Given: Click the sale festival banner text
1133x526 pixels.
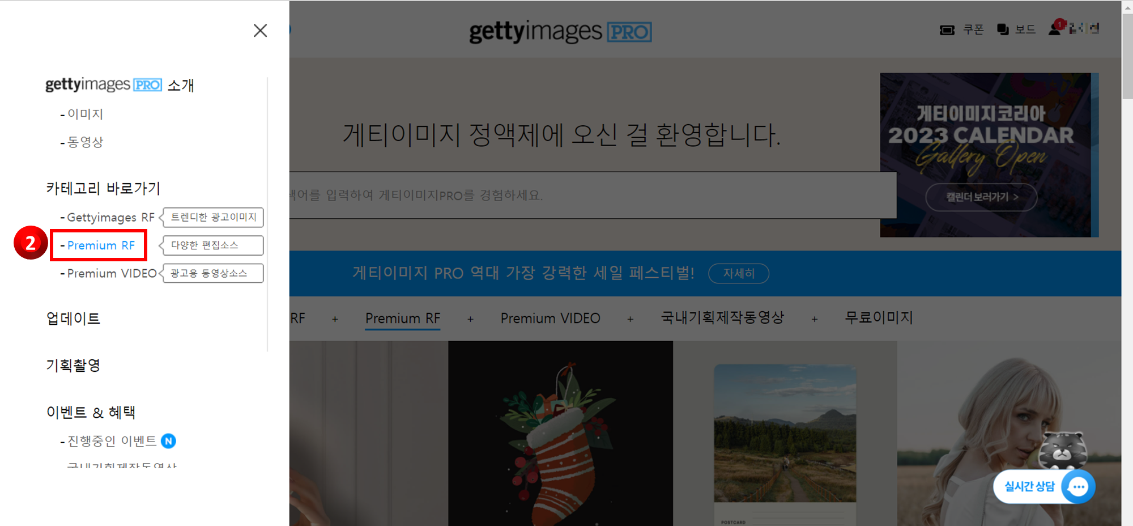Looking at the screenshot, I should 523,273.
